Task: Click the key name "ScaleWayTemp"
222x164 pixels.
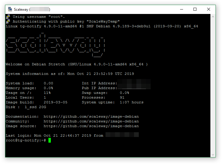Action: point(103,21)
